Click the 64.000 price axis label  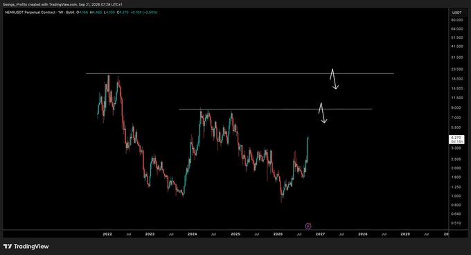pyautogui.click(x=457, y=29)
